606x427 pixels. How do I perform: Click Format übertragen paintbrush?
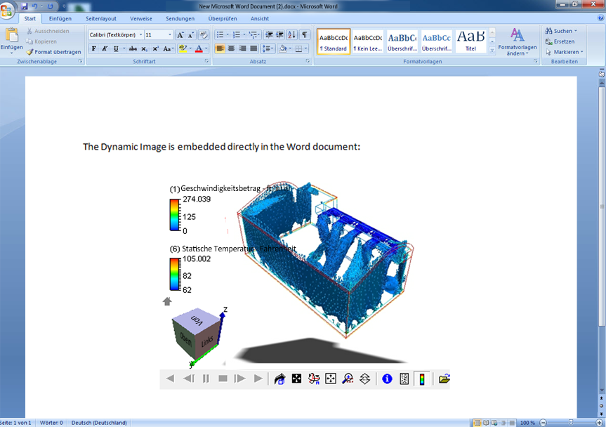[54, 52]
